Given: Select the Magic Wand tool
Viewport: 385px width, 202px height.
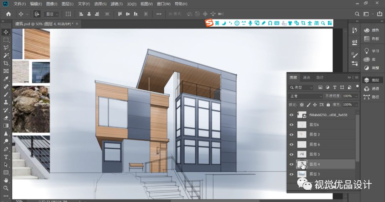Looking at the screenshot, I should click(6, 55).
